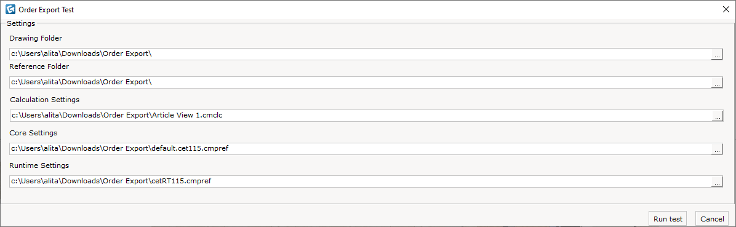Click the default.cet115.cmpref path field
This screenshot has width=736, height=227.
pos(361,149)
